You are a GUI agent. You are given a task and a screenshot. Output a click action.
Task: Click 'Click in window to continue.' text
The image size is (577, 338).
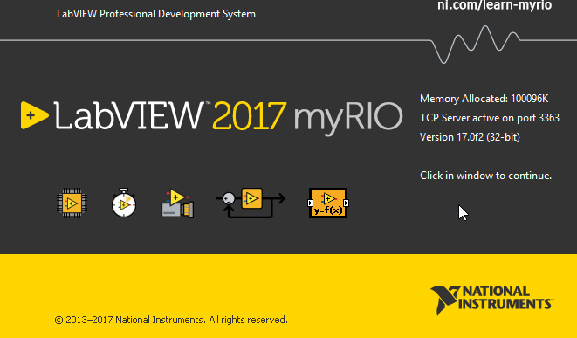(x=485, y=176)
